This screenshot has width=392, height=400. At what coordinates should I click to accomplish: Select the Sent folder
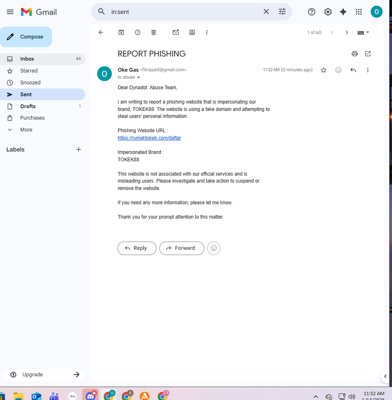click(42, 95)
